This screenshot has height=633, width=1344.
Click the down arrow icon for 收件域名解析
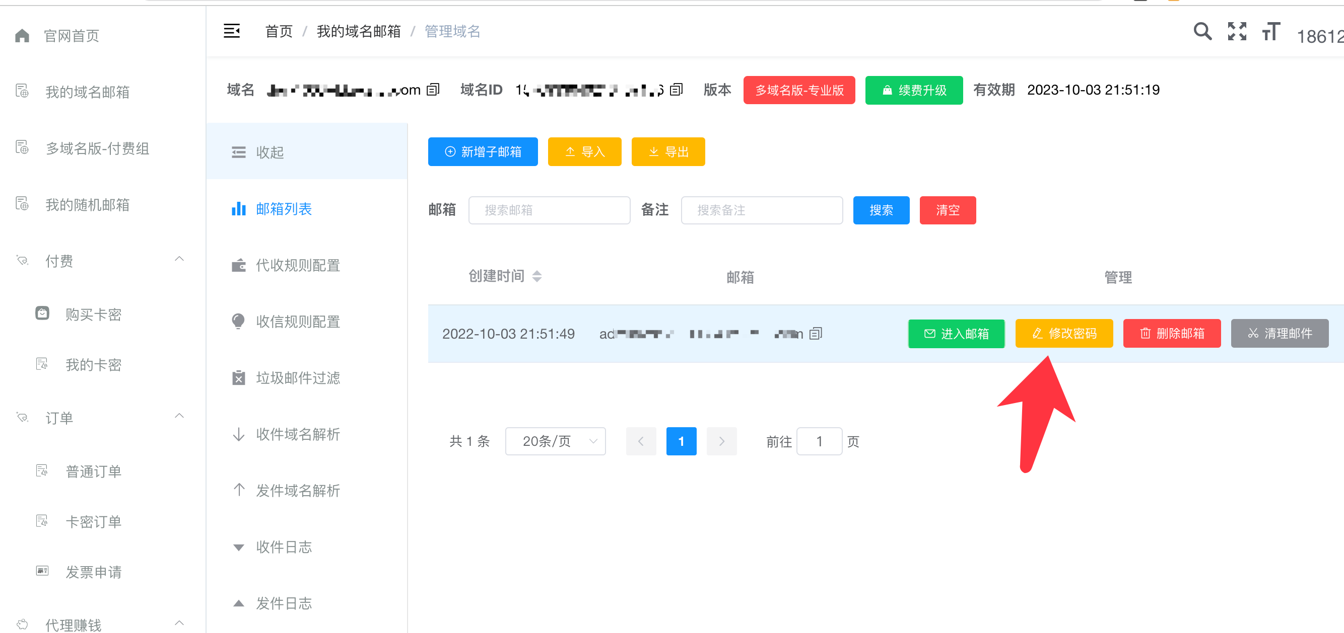point(238,434)
